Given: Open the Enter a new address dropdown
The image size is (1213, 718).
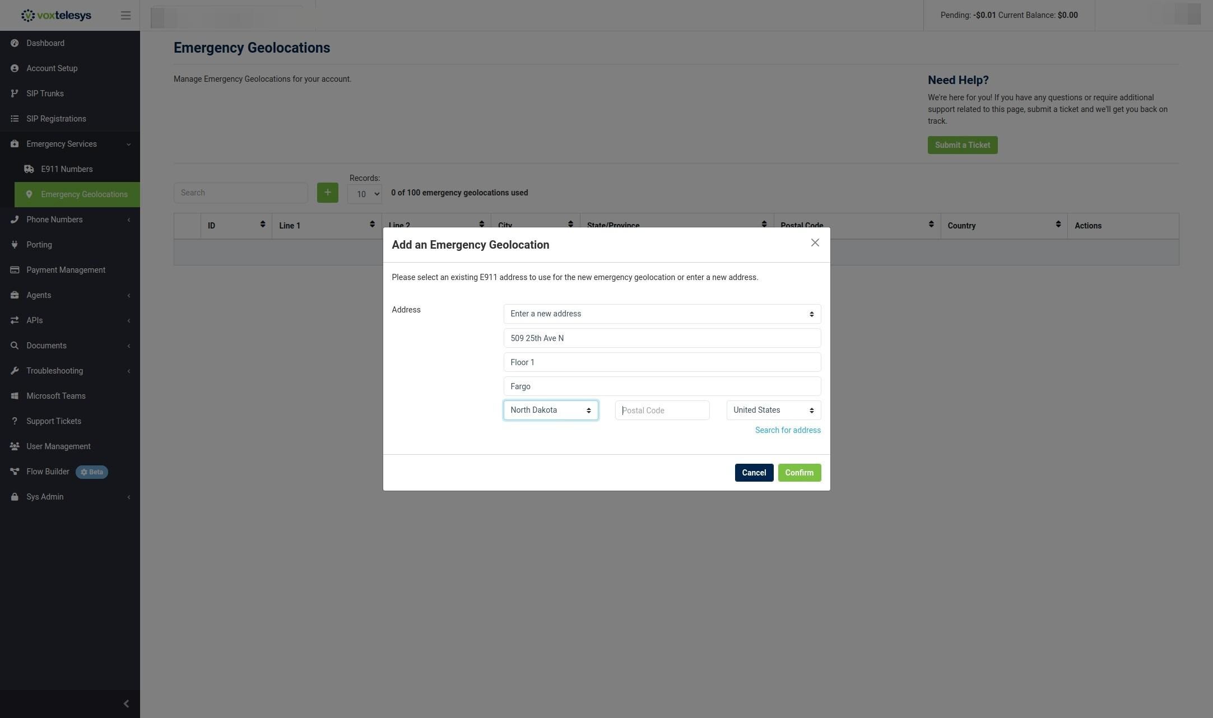Looking at the screenshot, I should point(662,314).
